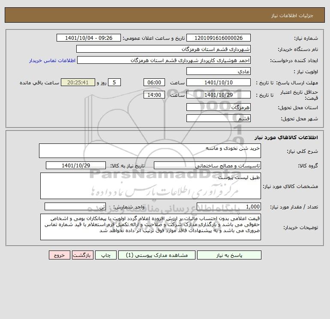This screenshot has height=319, width=330.
Task: Click the اولویت نیاز label
Action: pyautogui.click(x=306, y=72)
